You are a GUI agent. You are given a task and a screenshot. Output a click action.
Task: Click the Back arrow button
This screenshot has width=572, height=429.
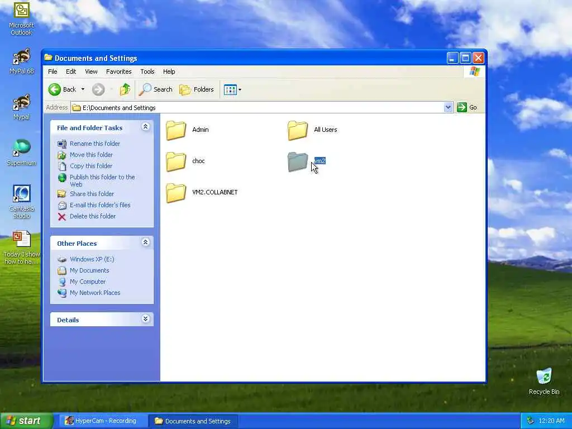[62, 89]
